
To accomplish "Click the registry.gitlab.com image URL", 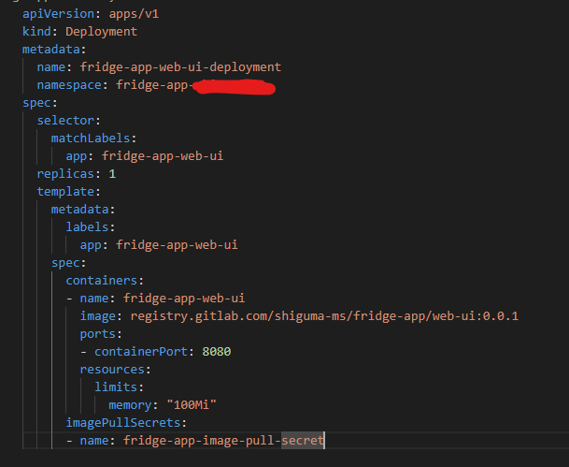I will [x=324, y=315].
